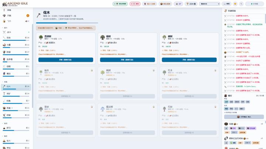Open the locked 飞升 ascend entry

pyautogui.click(x=16, y=21)
